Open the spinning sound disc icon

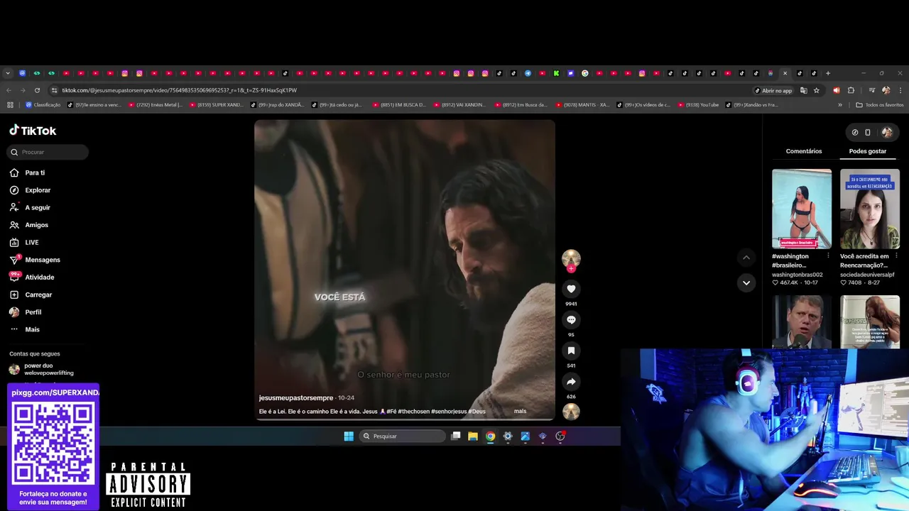pos(571,412)
